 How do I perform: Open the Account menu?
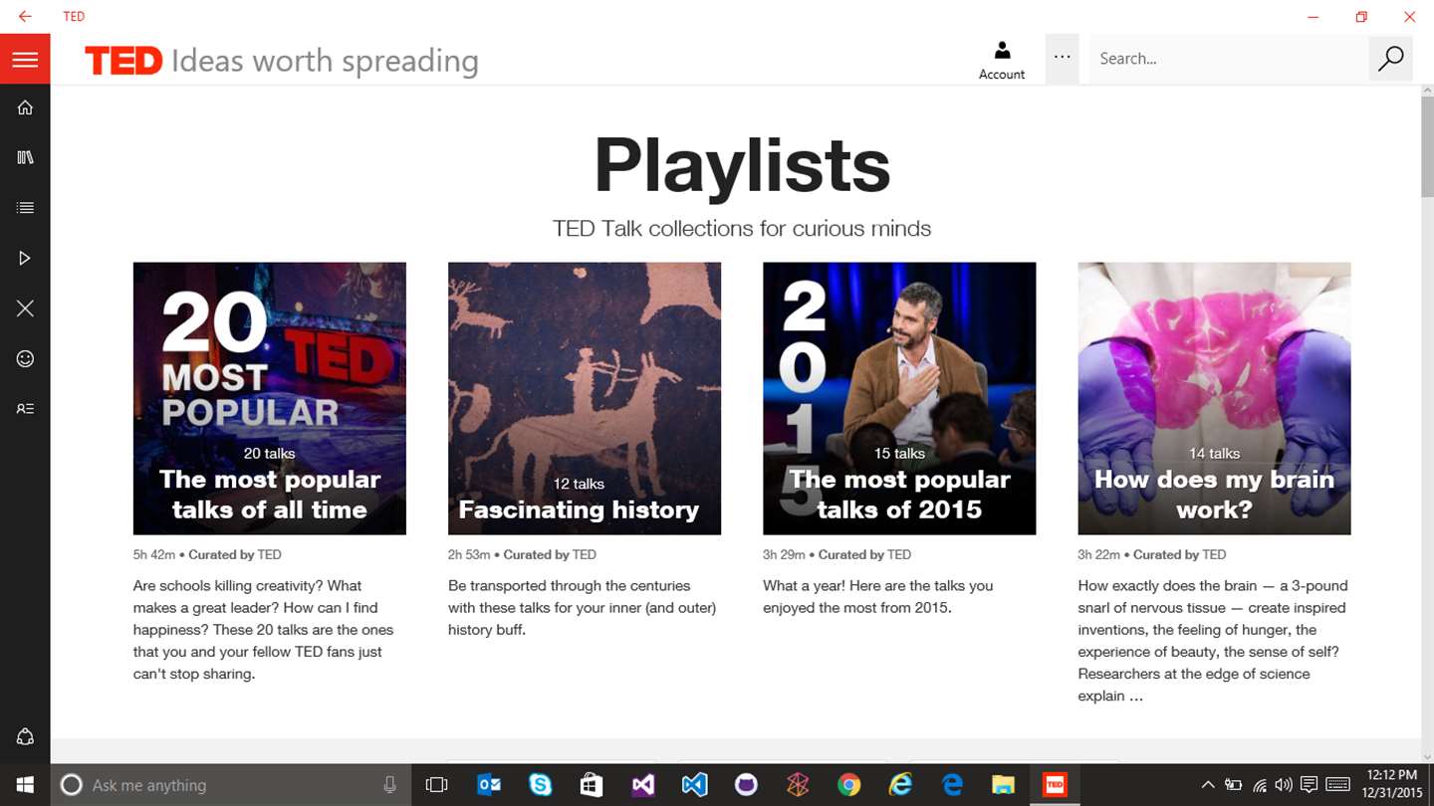pyautogui.click(x=1002, y=60)
